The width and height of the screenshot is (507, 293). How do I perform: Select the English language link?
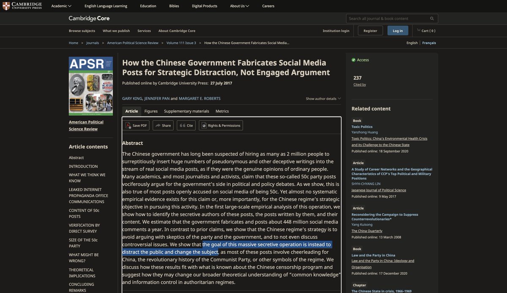click(x=412, y=43)
